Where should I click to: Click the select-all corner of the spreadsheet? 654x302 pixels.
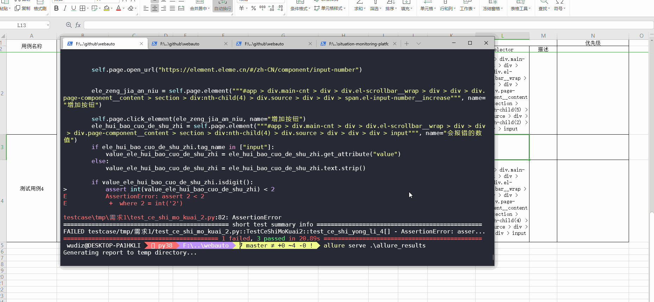[3, 36]
